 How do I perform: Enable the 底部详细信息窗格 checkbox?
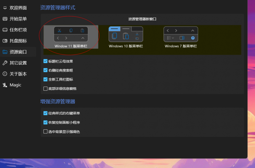46,89
